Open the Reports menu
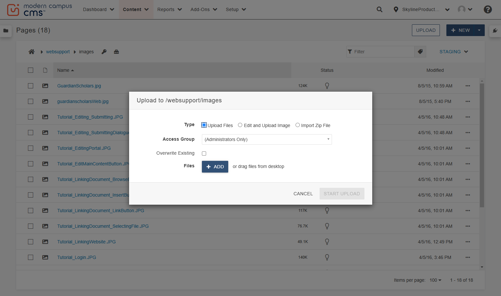The height and width of the screenshot is (296, 501). tap(170, 9)
